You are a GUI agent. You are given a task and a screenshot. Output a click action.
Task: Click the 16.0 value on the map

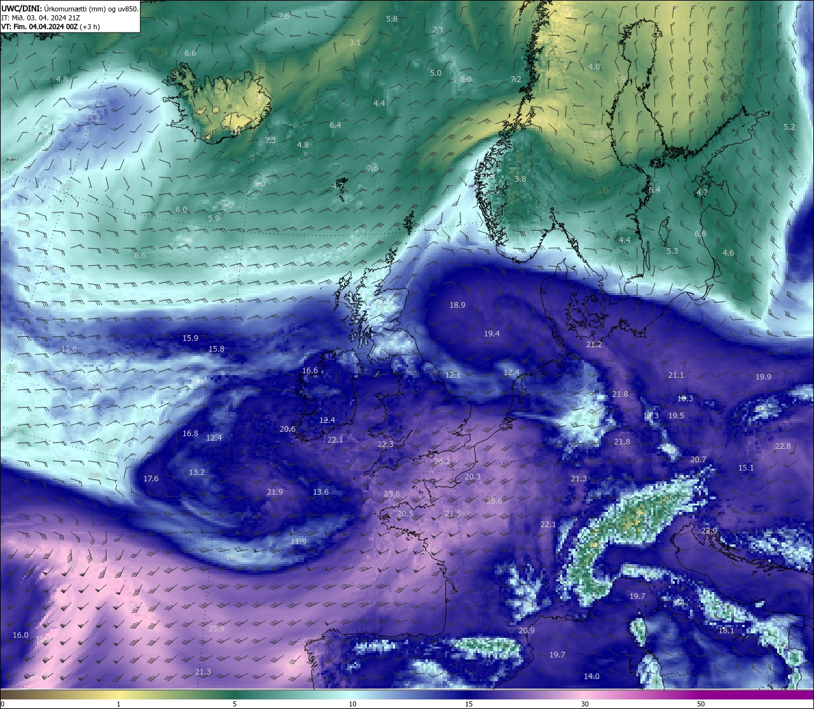pyautogui.click(x=20, y=635)
